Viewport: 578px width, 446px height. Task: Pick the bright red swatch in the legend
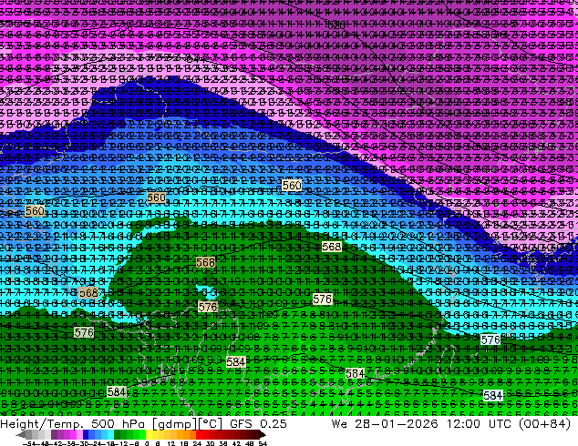(x=199, y=435)
